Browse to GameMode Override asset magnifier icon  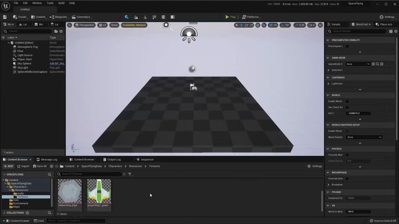click(x=377, y=64)
